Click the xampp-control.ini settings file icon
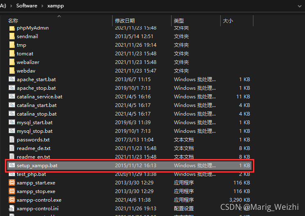 (x=12, y=208)
